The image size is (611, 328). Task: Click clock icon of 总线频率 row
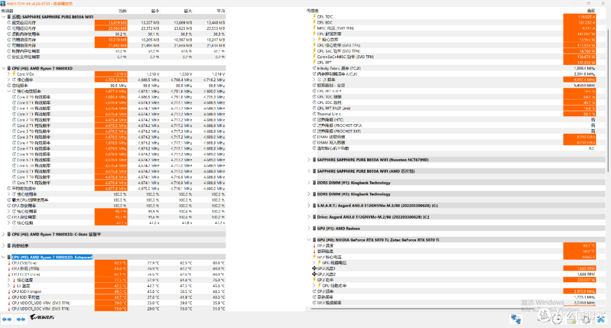coord(9,85)
